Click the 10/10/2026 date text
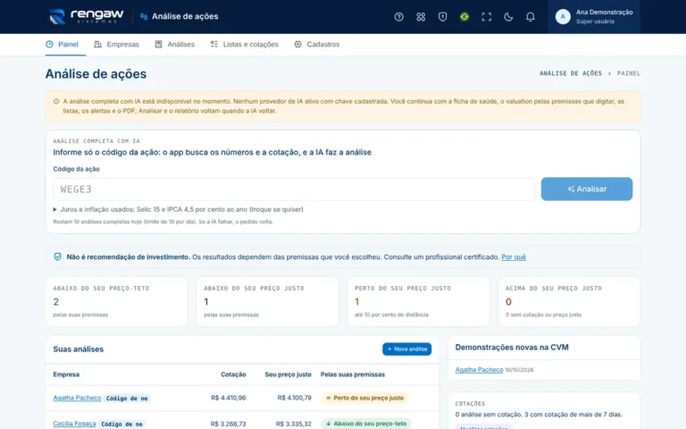 [519, 370]
